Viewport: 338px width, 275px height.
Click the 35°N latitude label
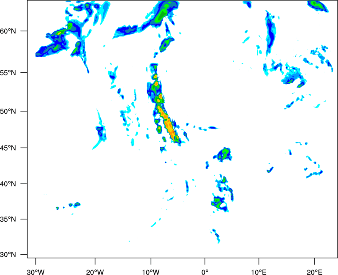pos(8,219)
